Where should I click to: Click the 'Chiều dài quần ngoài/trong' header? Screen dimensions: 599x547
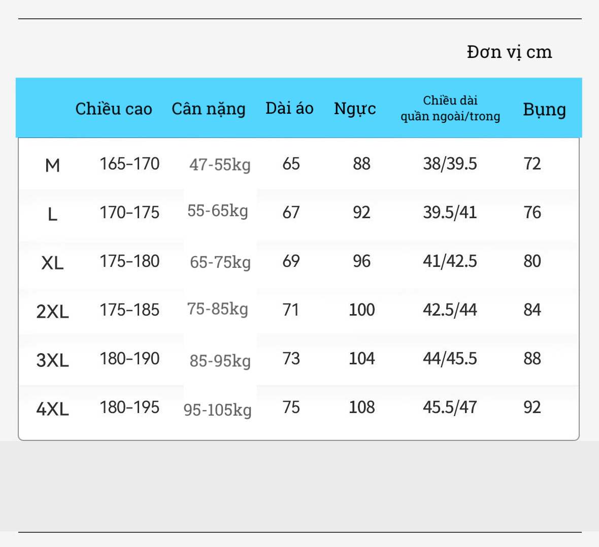tap(450, 108)
